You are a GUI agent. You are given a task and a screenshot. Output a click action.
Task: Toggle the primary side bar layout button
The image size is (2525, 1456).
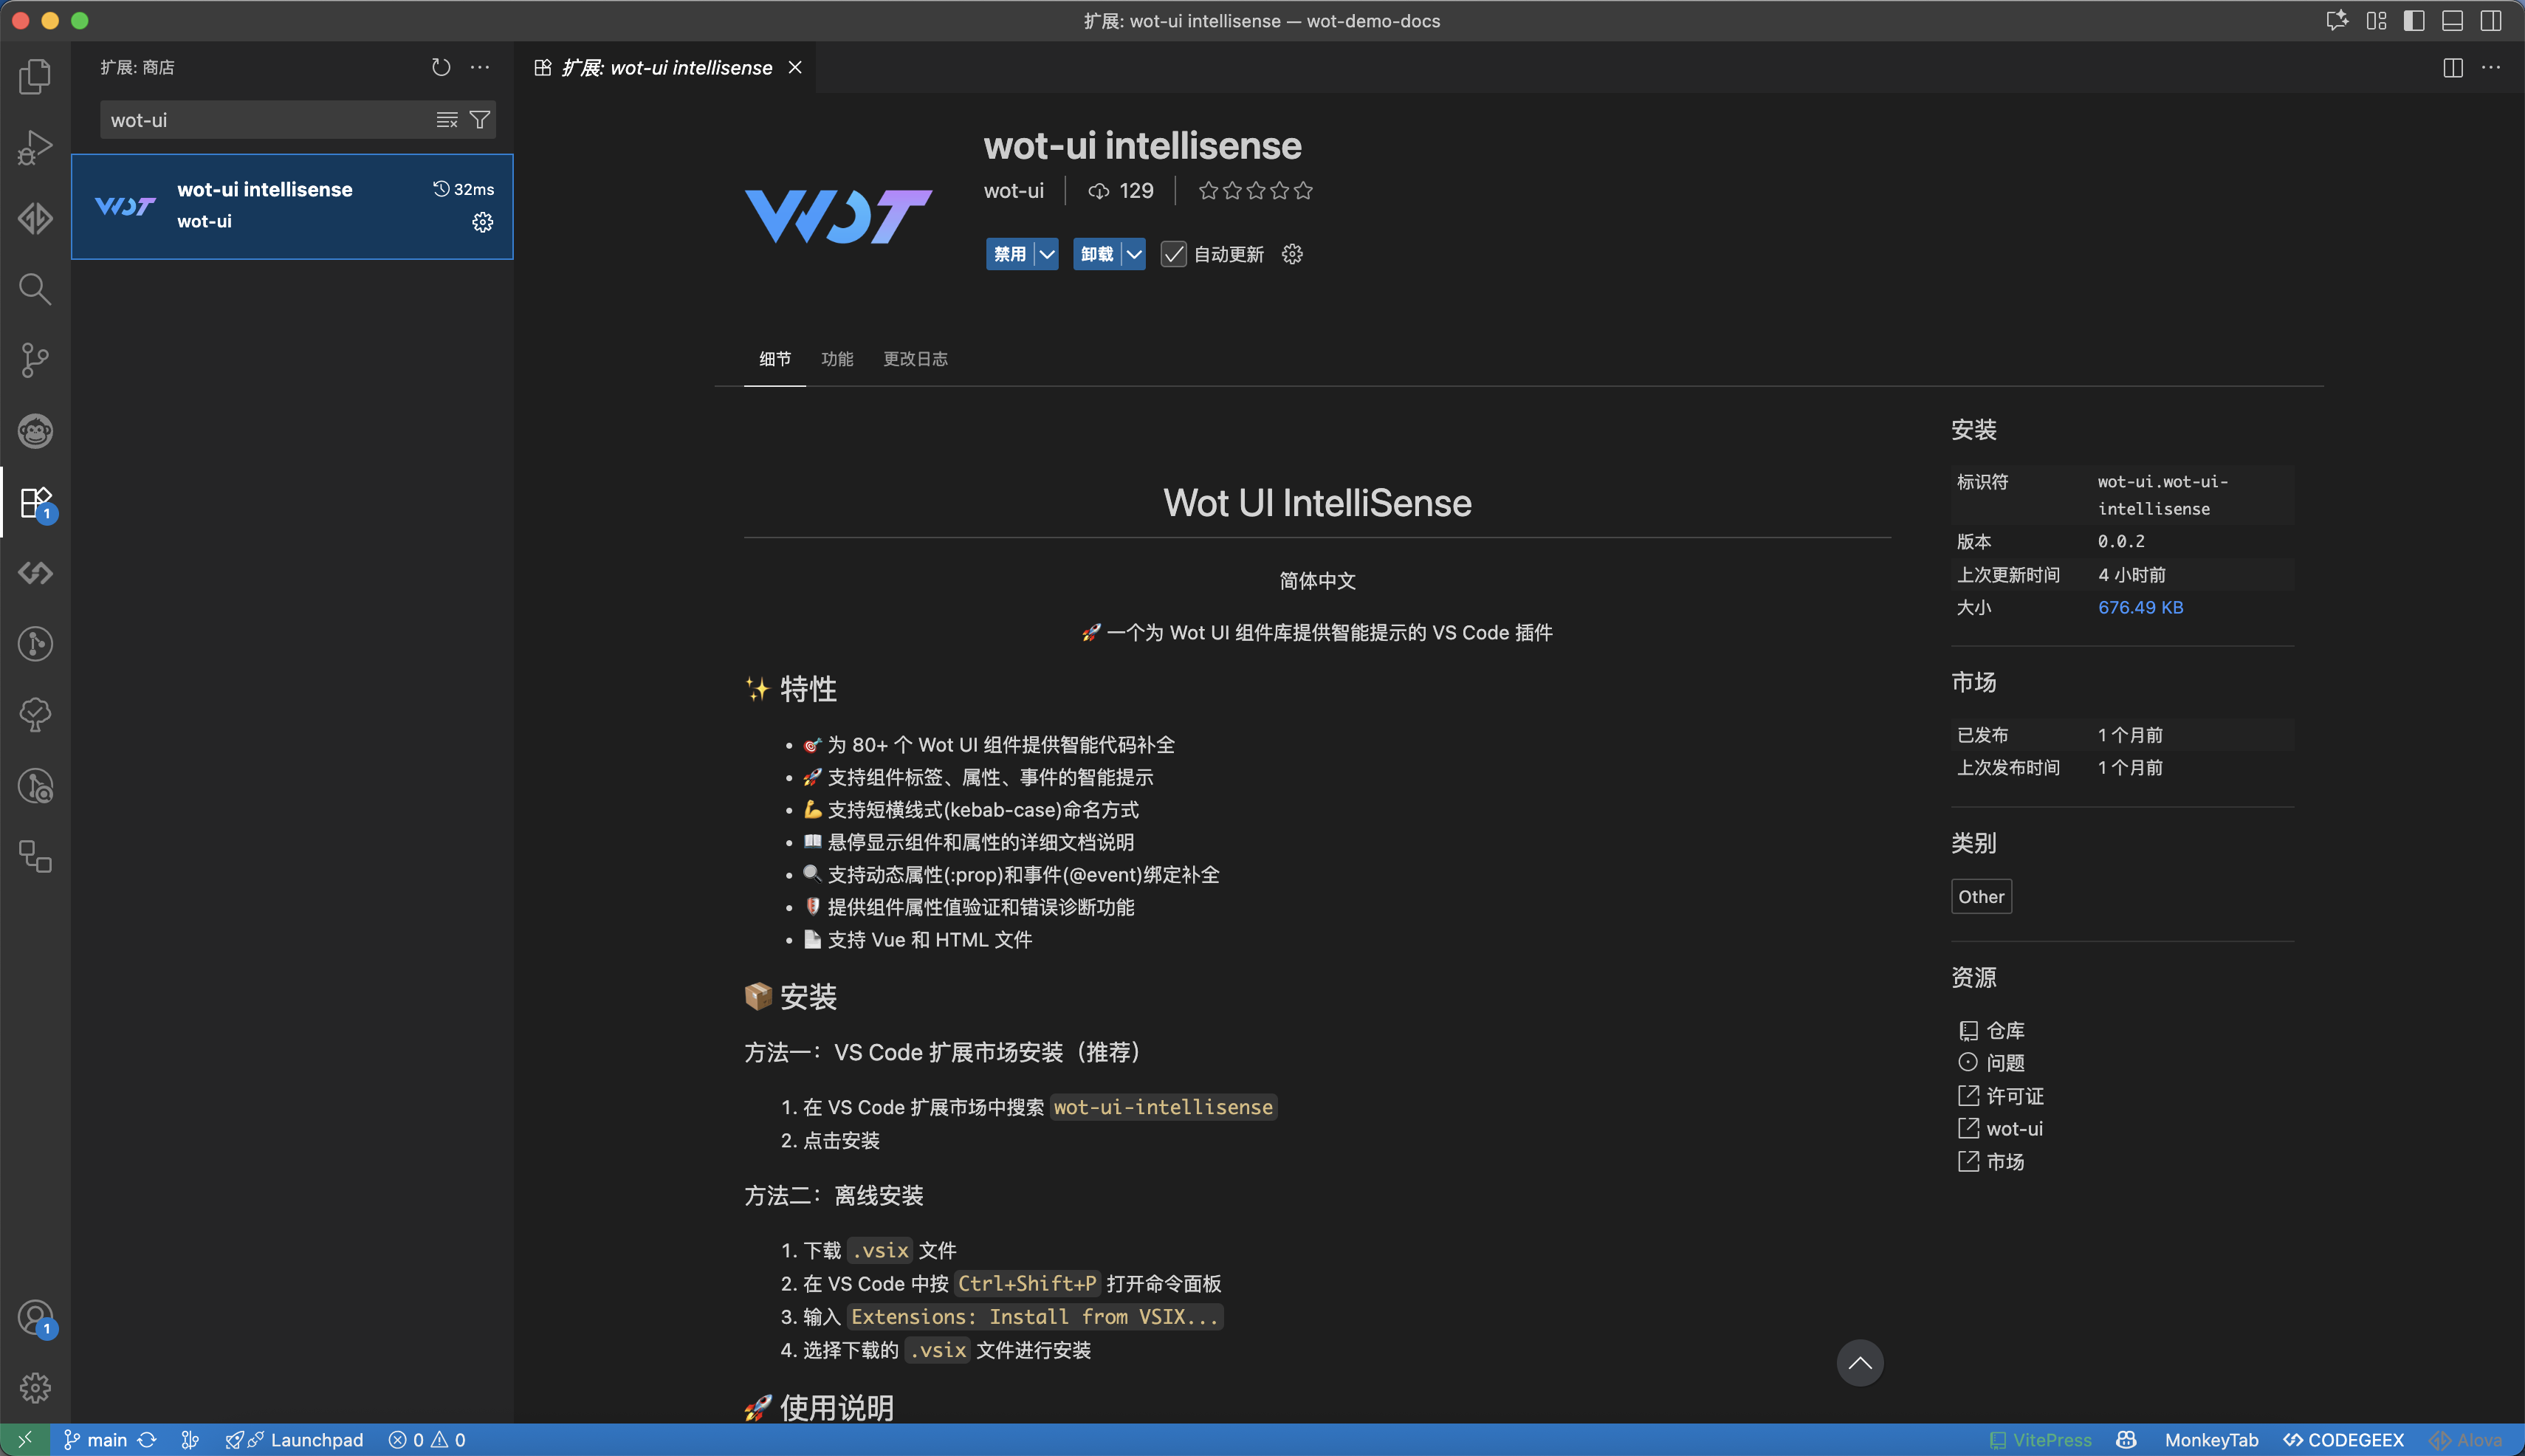tap(2414, 20)
